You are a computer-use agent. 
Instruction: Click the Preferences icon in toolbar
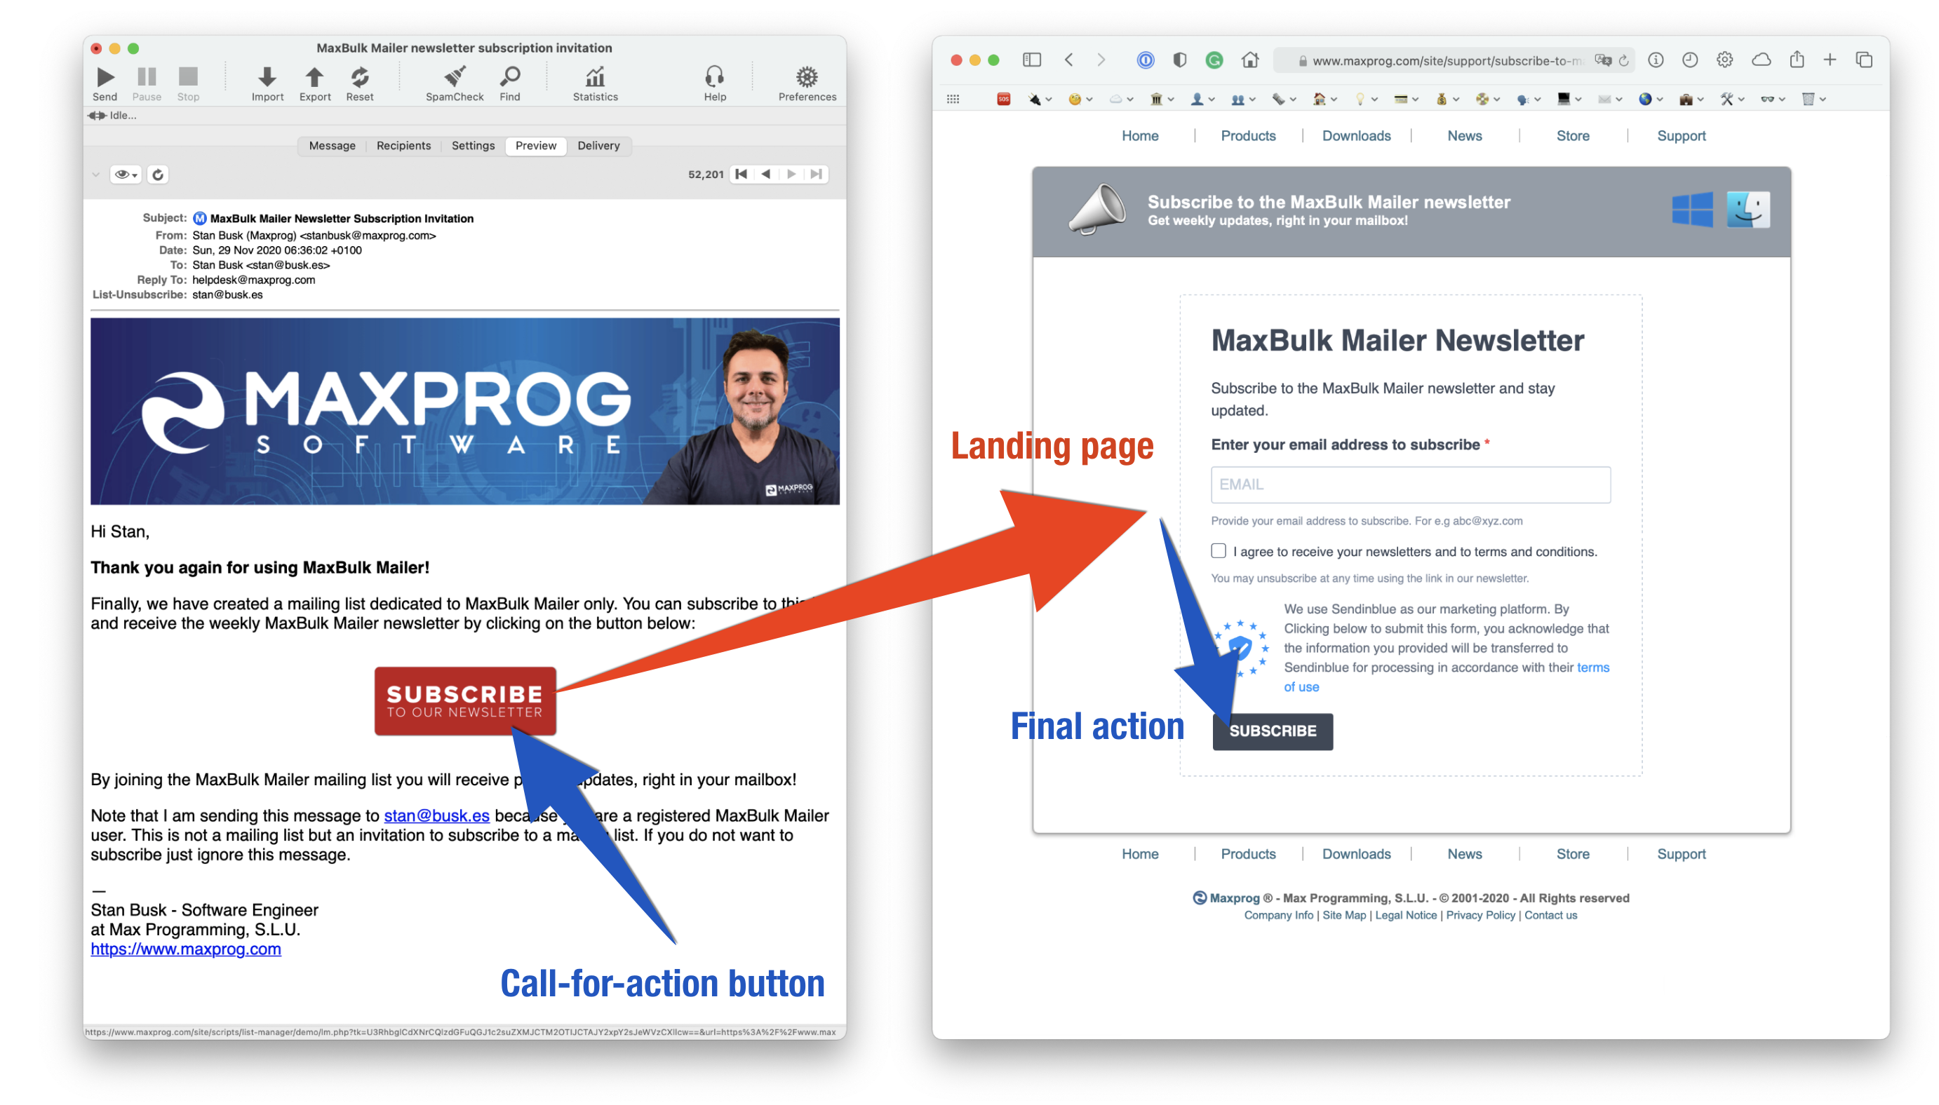tap(807, 77)
